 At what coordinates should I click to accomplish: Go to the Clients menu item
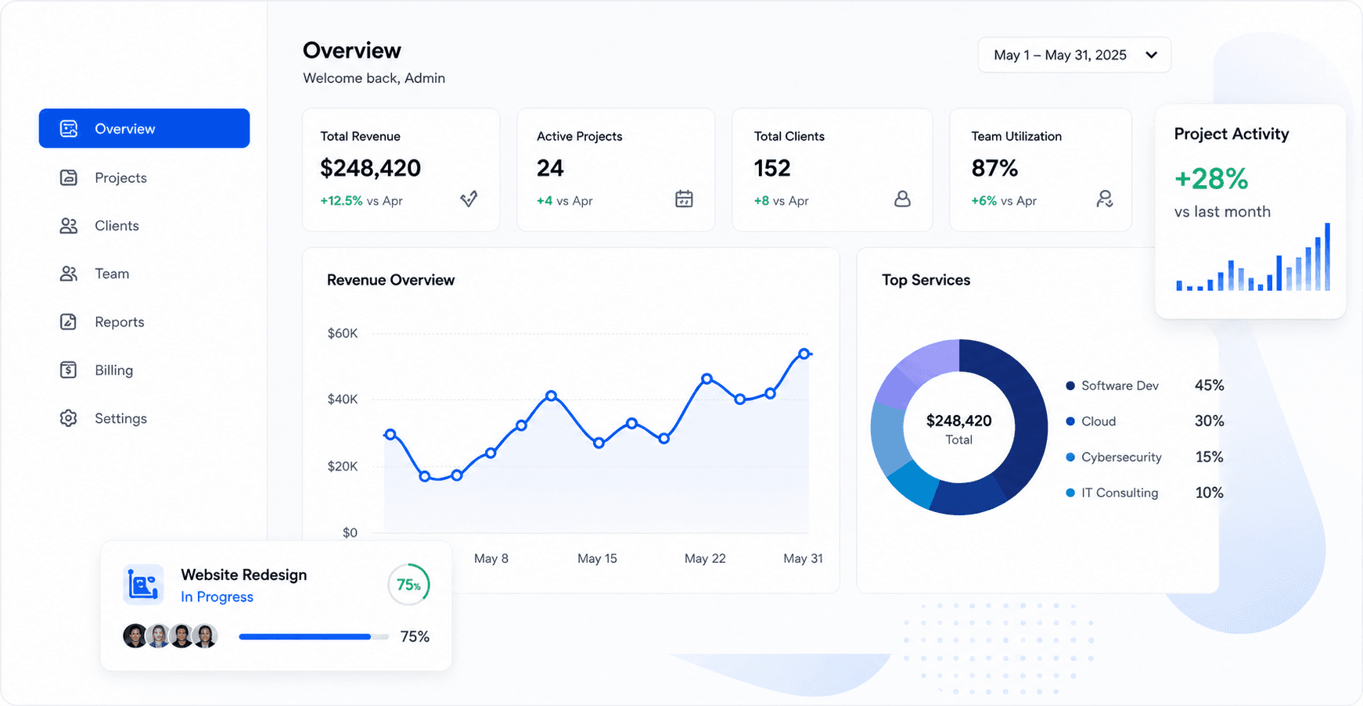click(117, 226)
